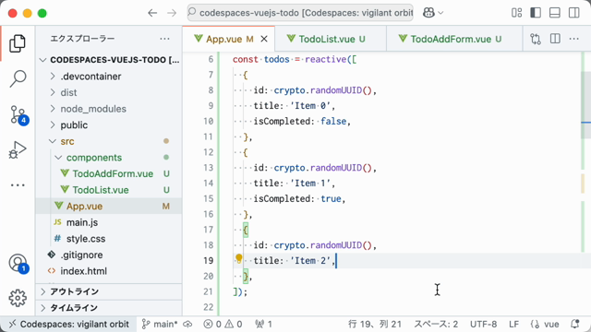
Task: Click the main* branch status item
Action: [160, 324]
